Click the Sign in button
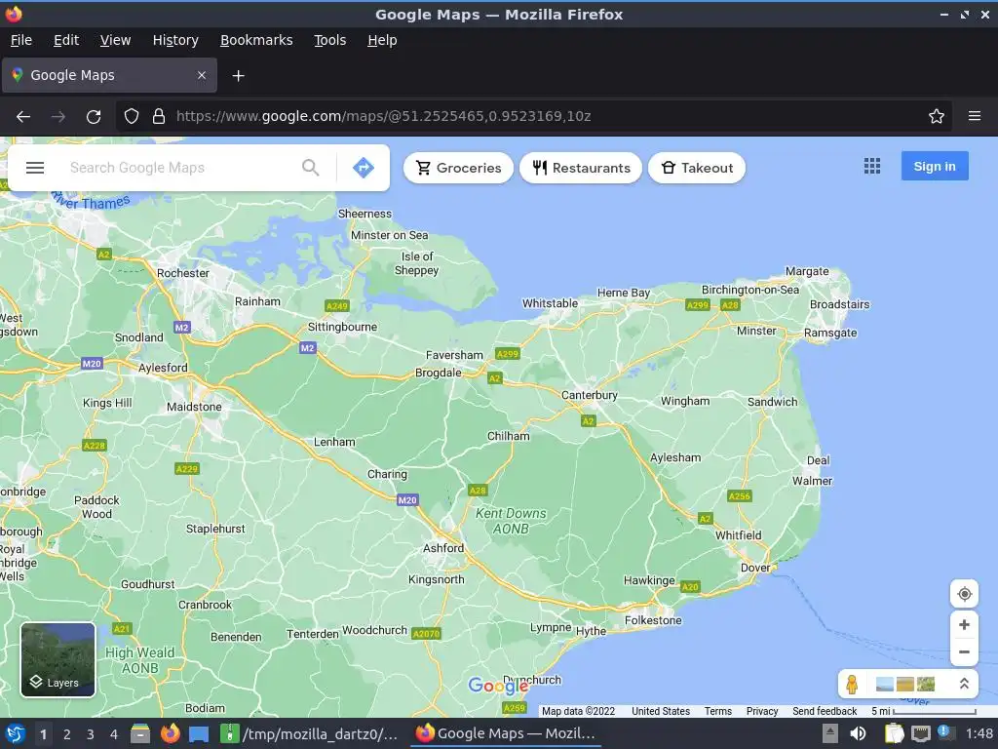Image resolution: width=998 pixels, height=749 pixels. click(x=935, y=166)
